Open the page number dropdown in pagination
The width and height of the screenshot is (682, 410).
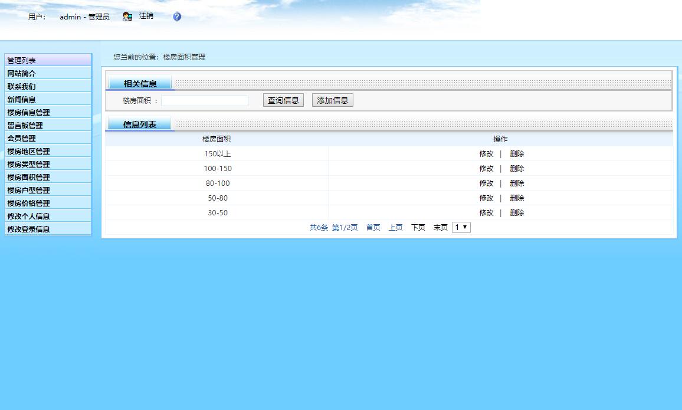click(x=461, y=227)
